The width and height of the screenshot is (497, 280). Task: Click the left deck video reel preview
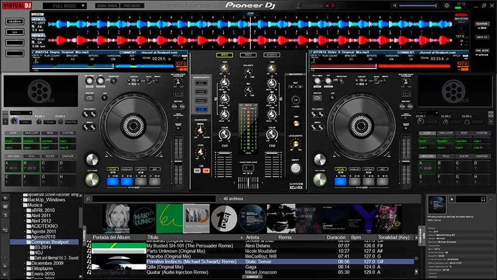click(x=41, y=91)
